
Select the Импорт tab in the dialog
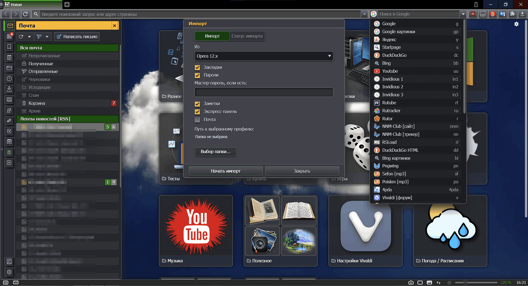212,36
